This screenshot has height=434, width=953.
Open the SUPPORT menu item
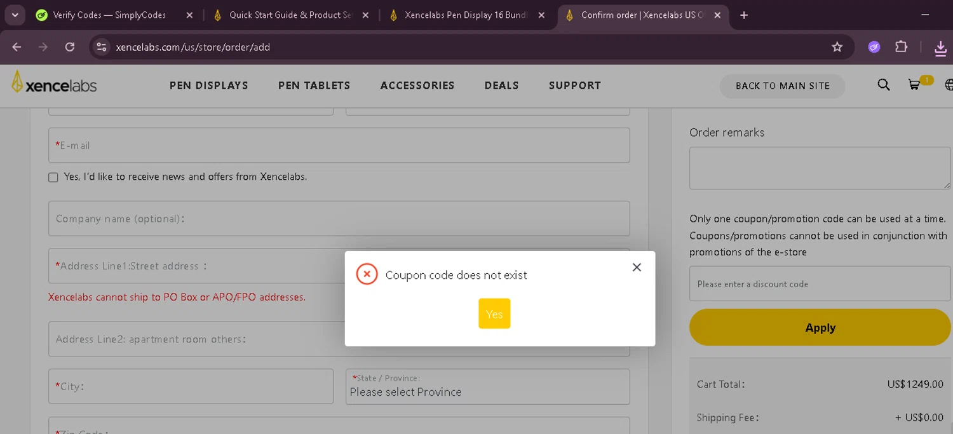point(575,85)
